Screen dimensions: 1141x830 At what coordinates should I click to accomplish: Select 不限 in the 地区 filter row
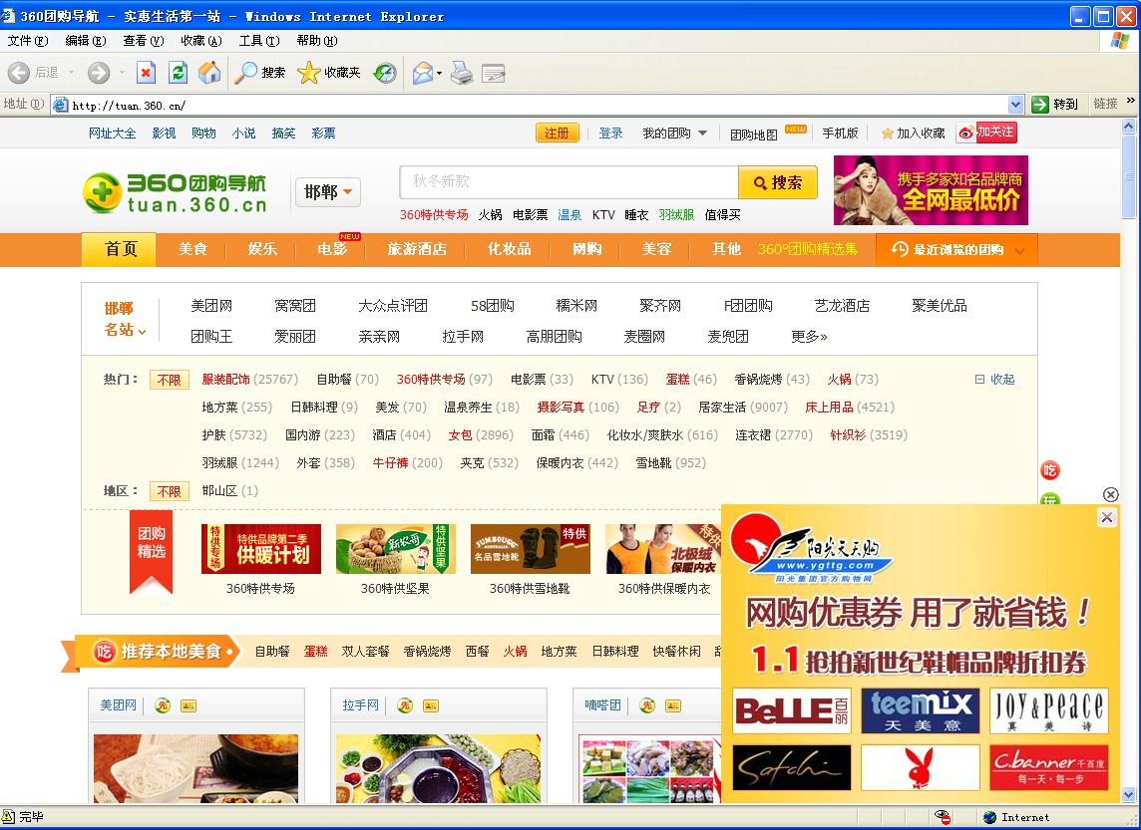pyautogui.click(x=169, y=491)
